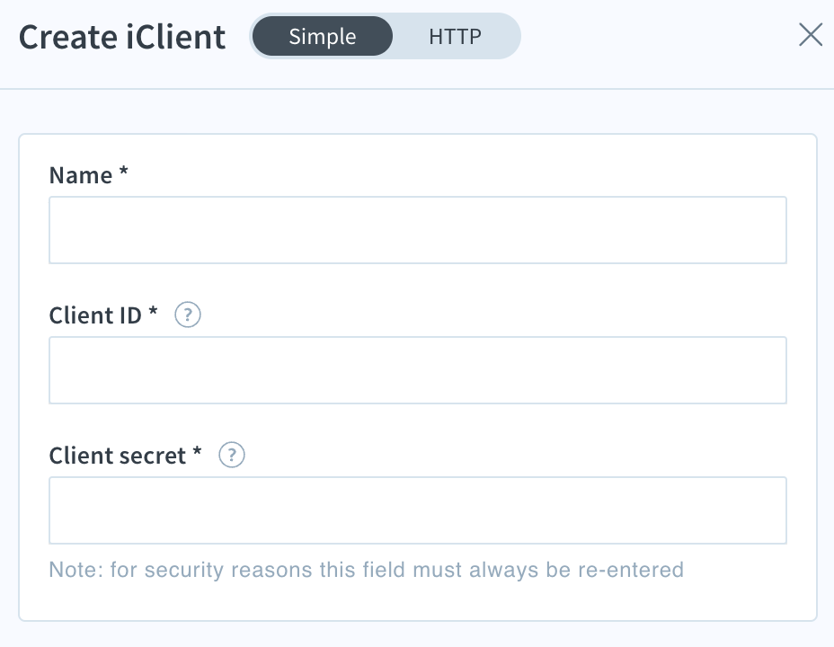The image size is (834, 647).
Task: Choose the HTTP option in the mode switcher
Action: [x=455, y=36]
